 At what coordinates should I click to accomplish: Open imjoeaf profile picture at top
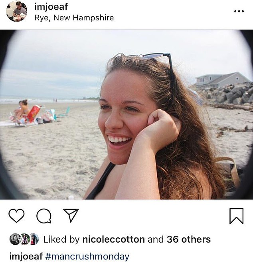coord(17,11)
